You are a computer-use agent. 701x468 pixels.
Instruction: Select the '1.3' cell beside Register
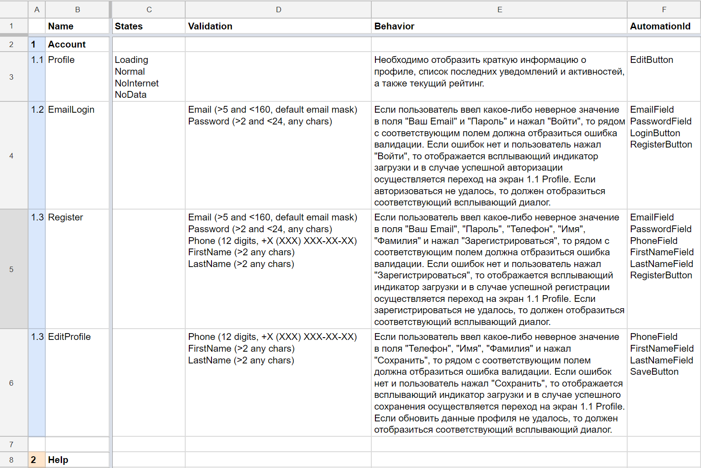click(37, 269)
